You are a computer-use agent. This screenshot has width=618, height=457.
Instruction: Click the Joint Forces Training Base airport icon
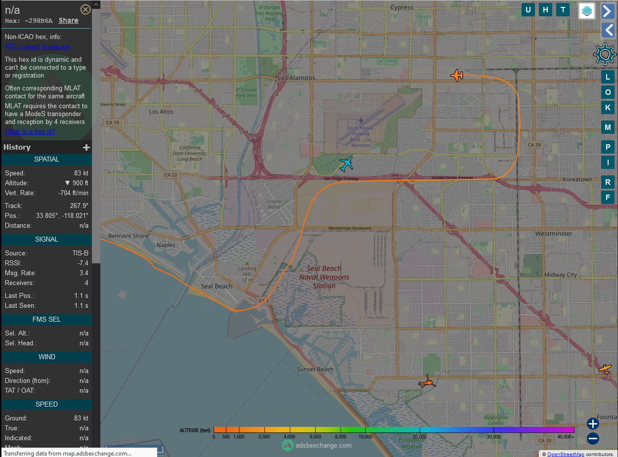coord(361,121)
